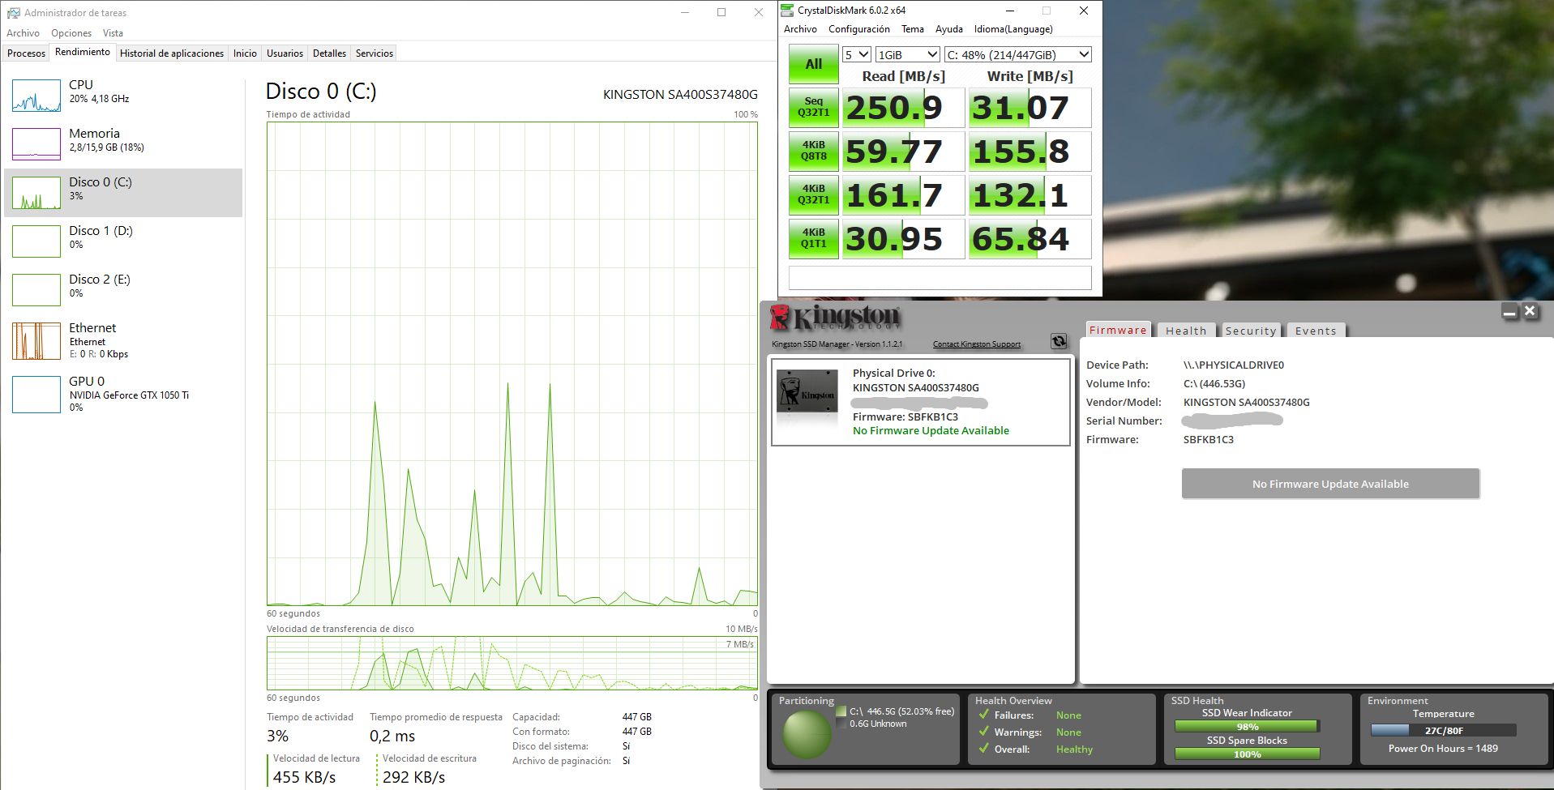Select the Memoria performance entry
The height and width of the screenshot is (790, 1554).
123,144
